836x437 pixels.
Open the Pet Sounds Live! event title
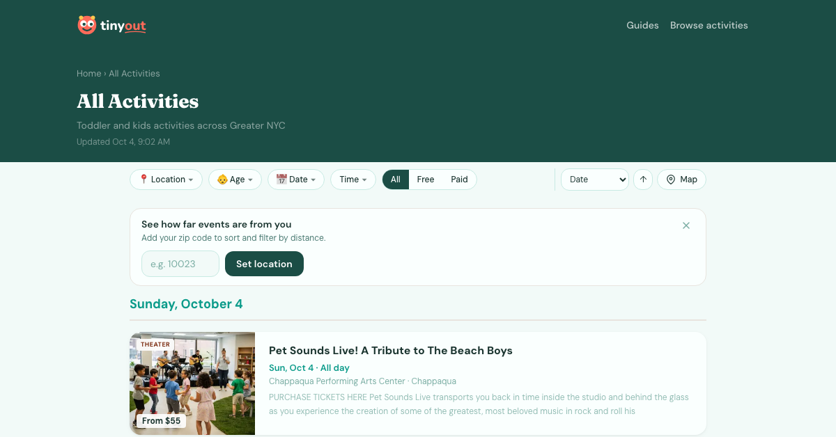[391, 350]
